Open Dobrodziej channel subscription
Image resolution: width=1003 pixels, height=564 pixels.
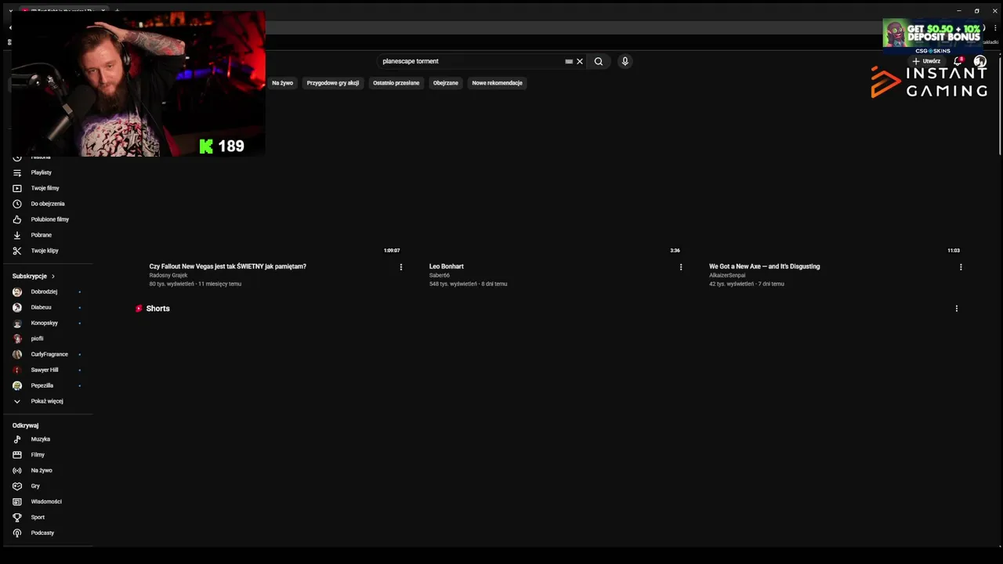(47, 291)
